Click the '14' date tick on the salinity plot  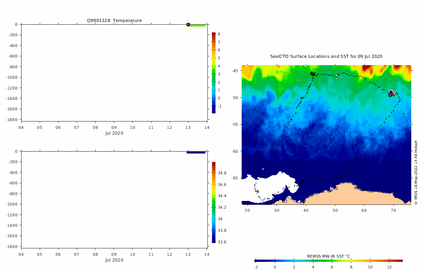[x=207, y=254]
